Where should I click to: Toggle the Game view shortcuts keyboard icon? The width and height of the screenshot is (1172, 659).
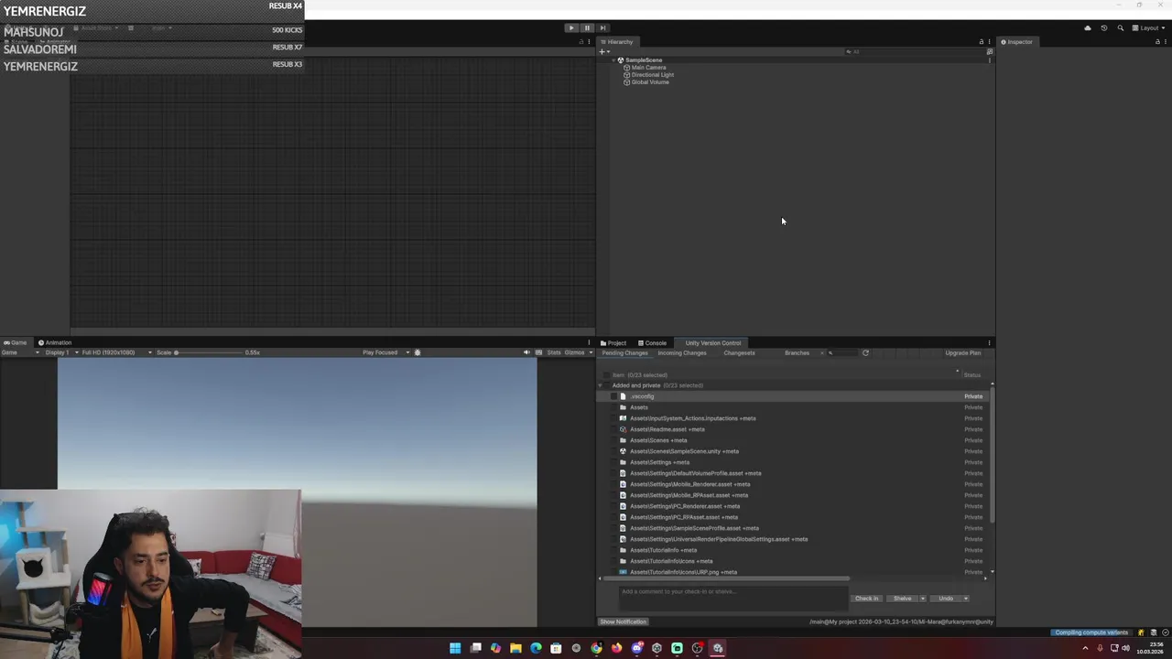click(538, 352)
